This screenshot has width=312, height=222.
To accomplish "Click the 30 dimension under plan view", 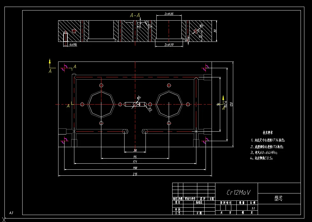I will coord(135,151).
